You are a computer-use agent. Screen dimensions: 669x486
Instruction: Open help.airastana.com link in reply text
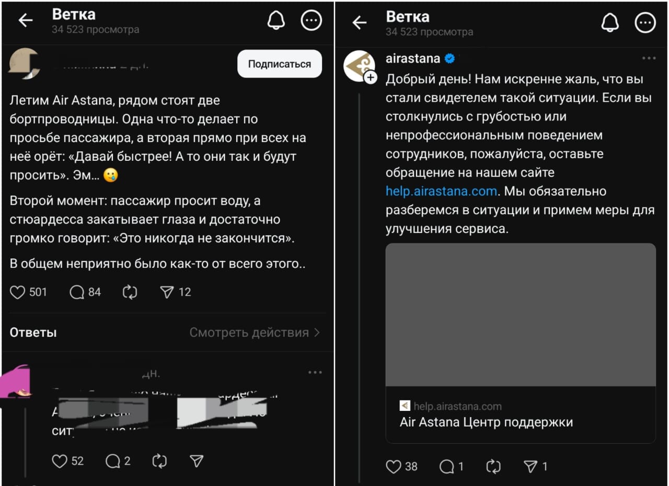pyautogui.click(x=441, y=191)
